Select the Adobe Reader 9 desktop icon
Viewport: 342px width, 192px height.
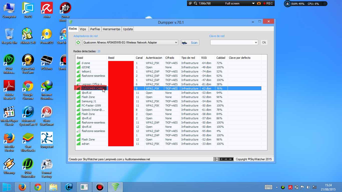coord(9,90)
